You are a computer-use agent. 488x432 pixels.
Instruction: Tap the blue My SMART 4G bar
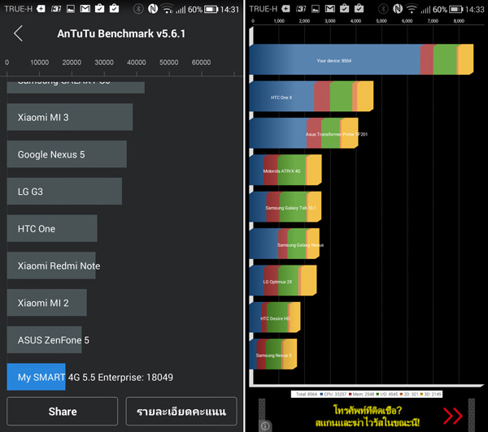pos(36,377)
